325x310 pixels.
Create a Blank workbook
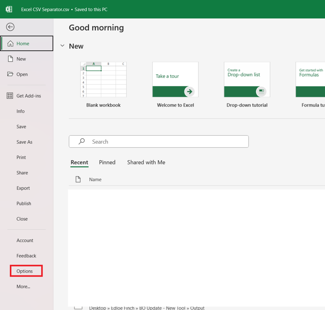pos(103,80)
